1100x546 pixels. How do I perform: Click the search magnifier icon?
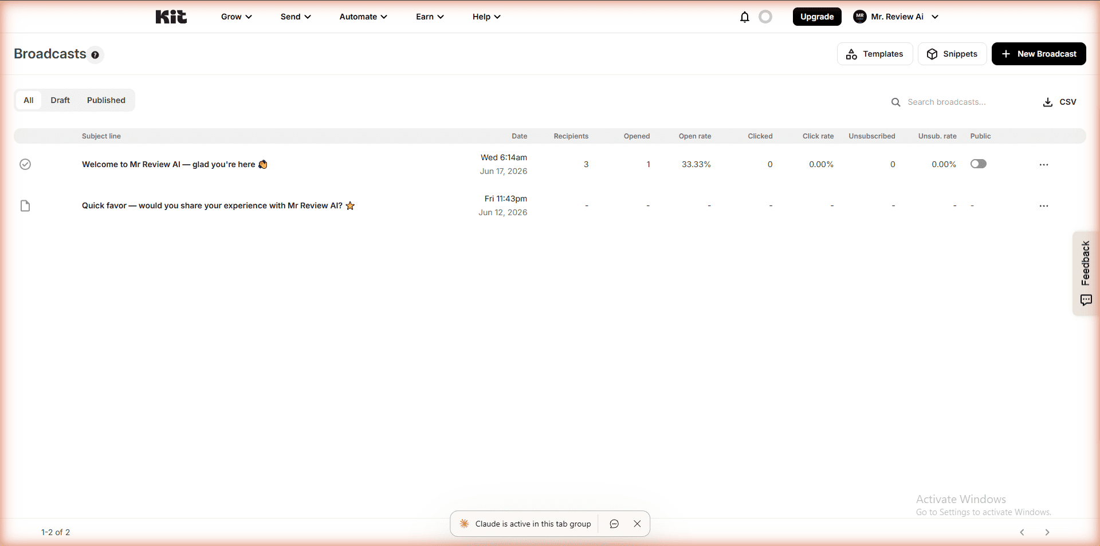[x=895, y=102]
